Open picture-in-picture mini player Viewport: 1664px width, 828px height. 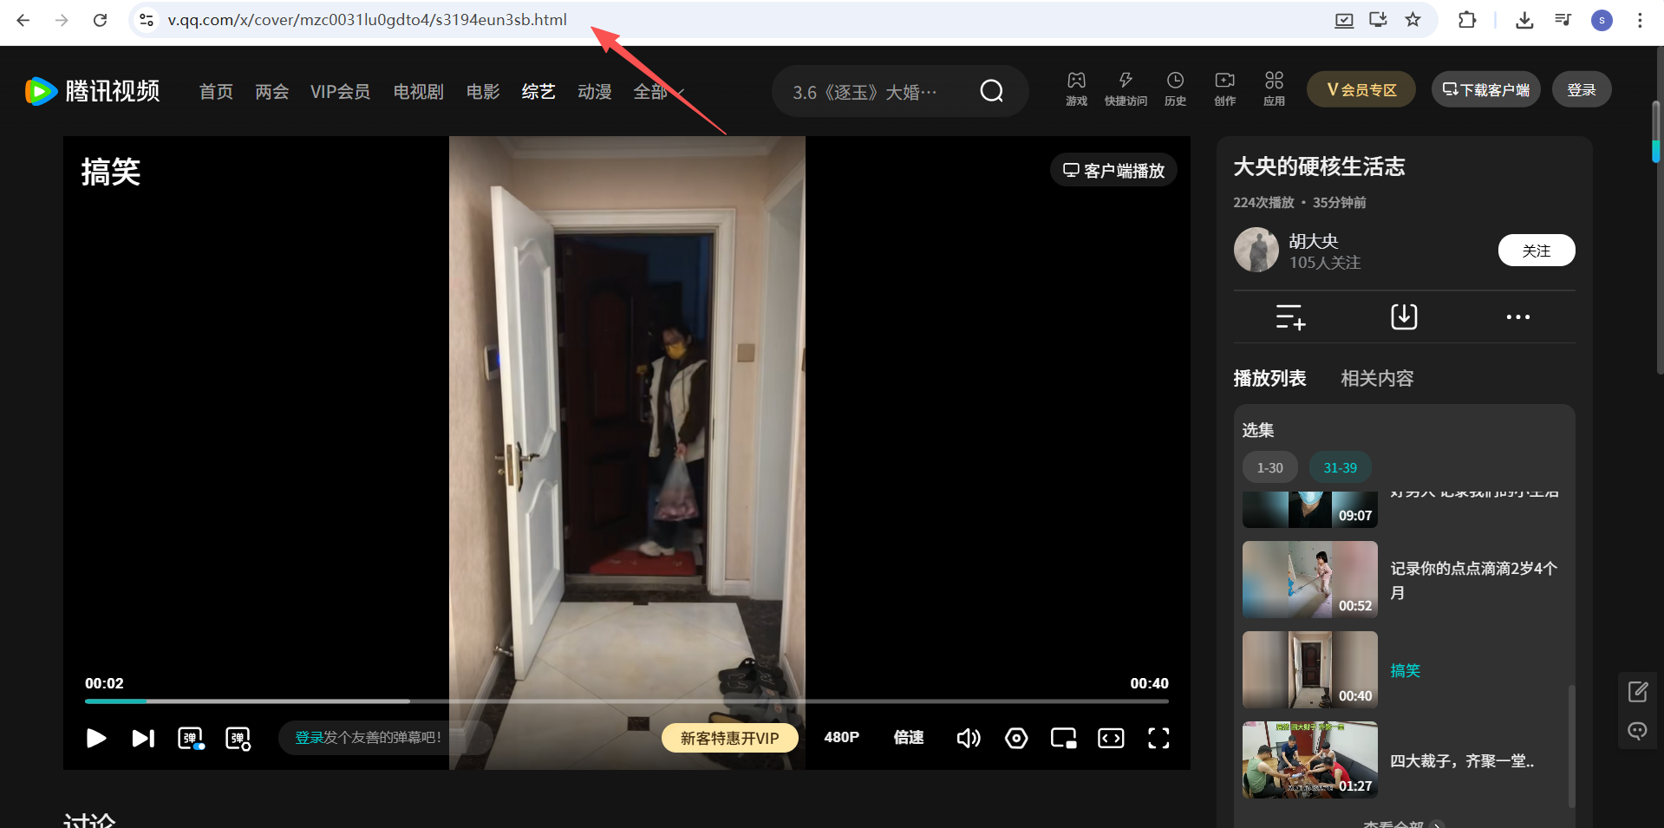coord(1063,738)
